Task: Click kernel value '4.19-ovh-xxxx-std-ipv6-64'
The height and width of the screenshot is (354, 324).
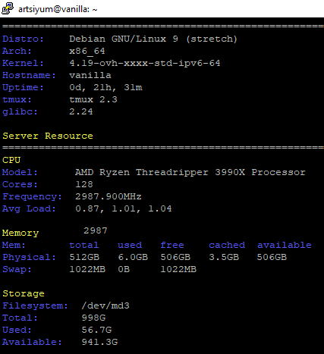Action: coord(145,63)
